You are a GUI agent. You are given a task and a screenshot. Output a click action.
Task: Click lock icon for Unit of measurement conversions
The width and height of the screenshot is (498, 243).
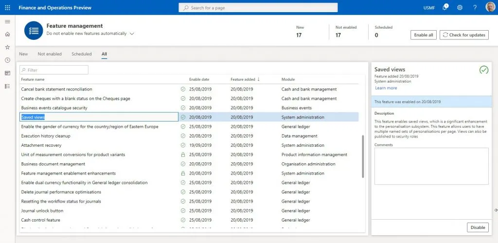183,155
